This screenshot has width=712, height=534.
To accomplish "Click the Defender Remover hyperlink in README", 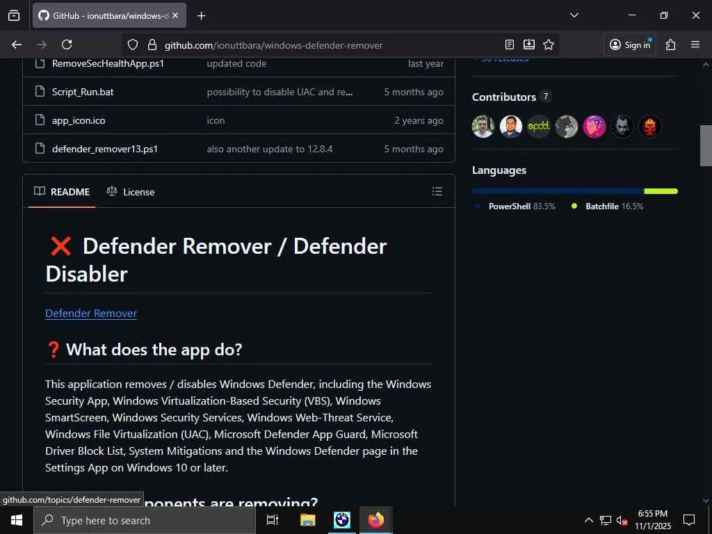I will click(x=91, y=314).
